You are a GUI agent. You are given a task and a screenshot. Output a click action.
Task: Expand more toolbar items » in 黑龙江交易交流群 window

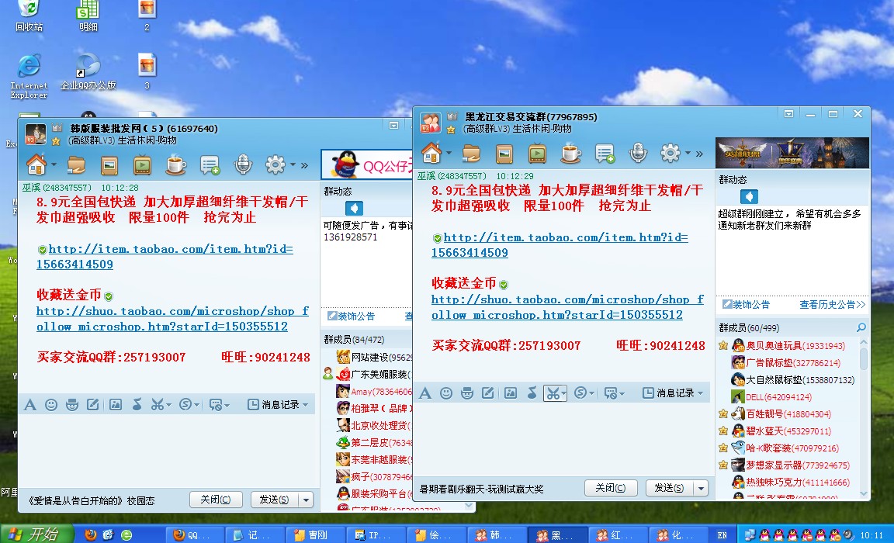point(699,154)
